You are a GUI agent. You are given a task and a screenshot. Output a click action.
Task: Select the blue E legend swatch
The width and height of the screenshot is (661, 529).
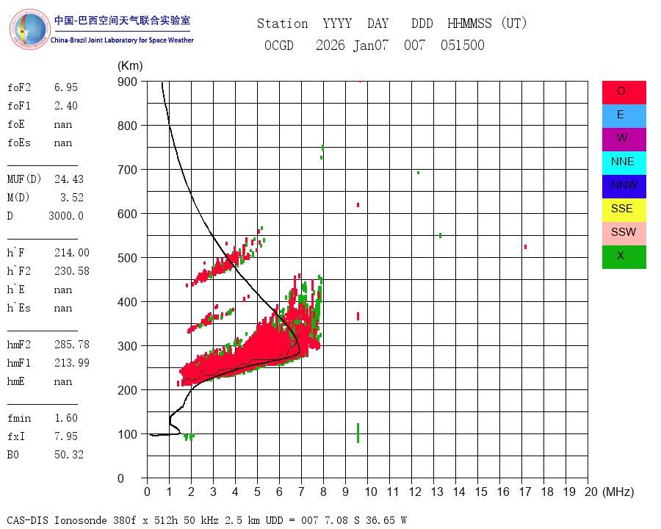(624, 116)
